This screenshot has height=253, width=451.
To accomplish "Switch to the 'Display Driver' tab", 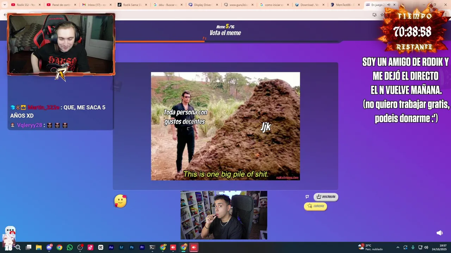I will coord(203,5).
